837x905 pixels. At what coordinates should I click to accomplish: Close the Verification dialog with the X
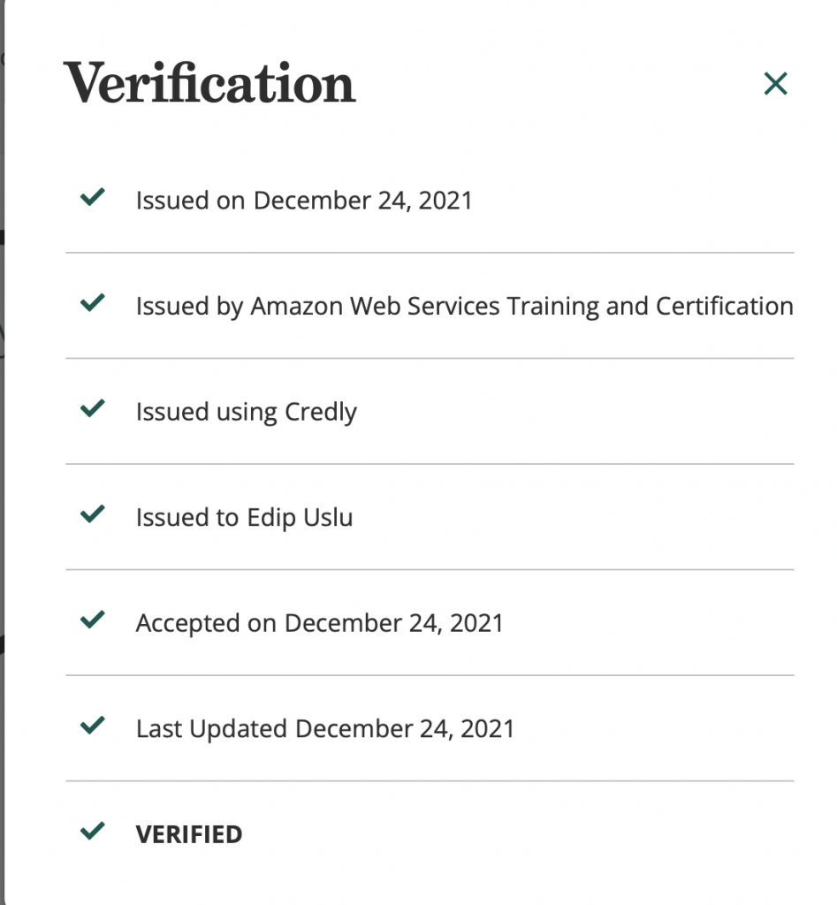[x=775, y=84]
